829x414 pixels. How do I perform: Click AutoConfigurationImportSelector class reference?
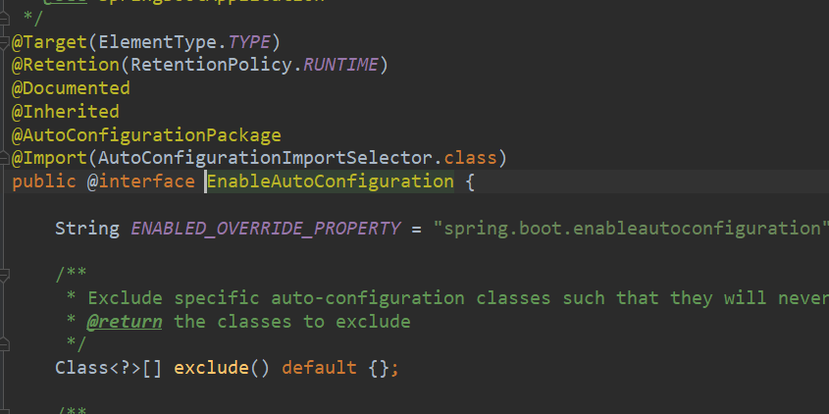pyautogui.click(x=265, y=158)
